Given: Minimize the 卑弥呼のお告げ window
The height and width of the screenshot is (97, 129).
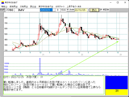Looking at the screenshot, I should pos(111,2).
